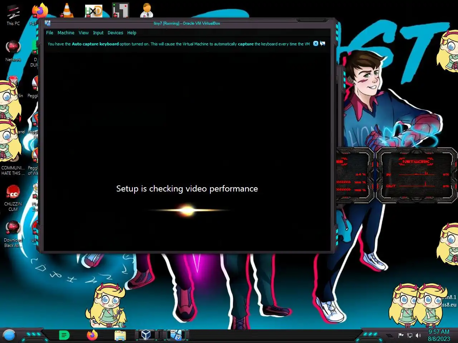Click the VirtualBox window title text
Image resolution: width=458 pixels, height=343 pixels.
point(187,23)
